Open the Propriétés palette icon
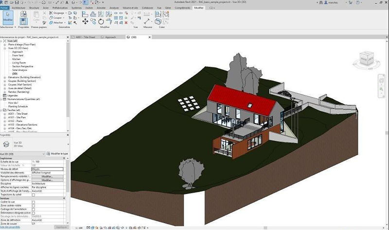389x230 pixels. [23, 21]
